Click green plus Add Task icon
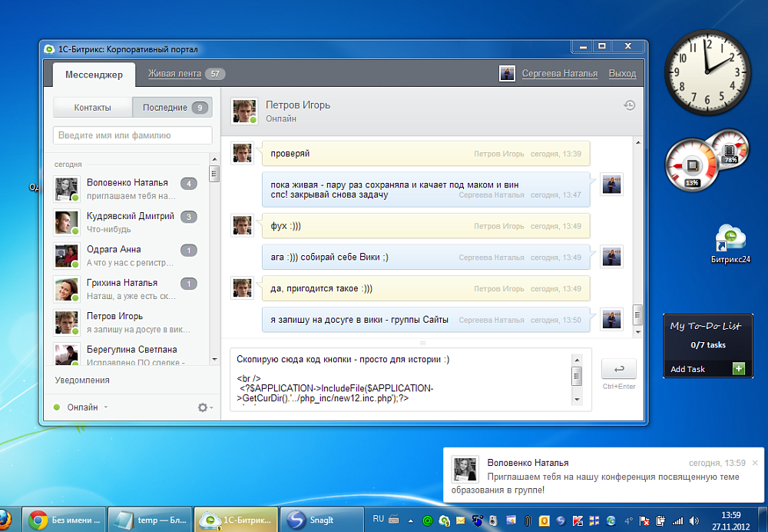 pos(739,369)
